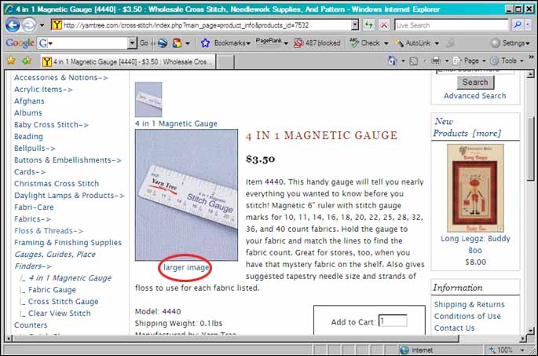Viewport: 538px width, 356px height.
Task: Open Afghans category link
Action: pos(29,101)
